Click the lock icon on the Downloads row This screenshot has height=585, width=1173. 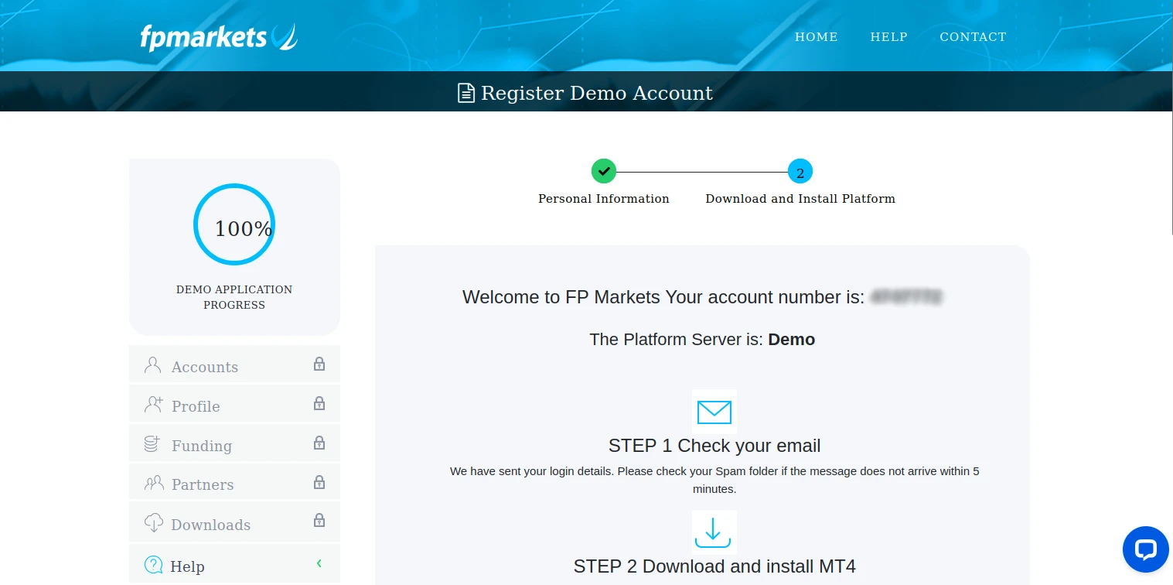click(319, 520)
